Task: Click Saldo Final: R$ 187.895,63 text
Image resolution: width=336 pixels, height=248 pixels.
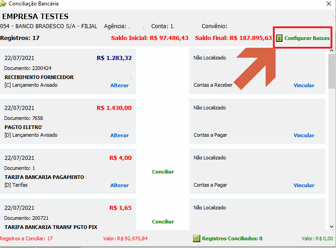Action: (233, 38)
